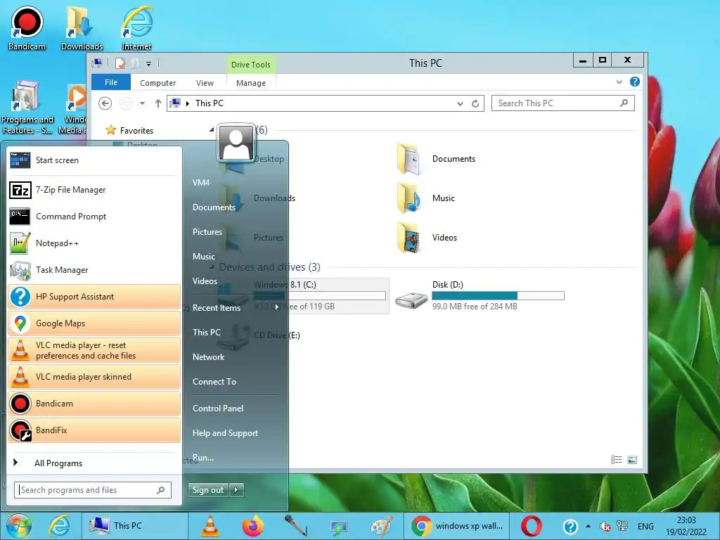Launch Firefox from the taskbar
The height and width of the screenshot is (540, 720).
253,526
